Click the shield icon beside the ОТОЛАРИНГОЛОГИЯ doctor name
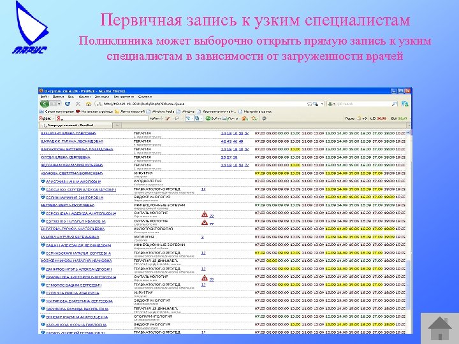 pyautogui.click(x=43, y=317)
